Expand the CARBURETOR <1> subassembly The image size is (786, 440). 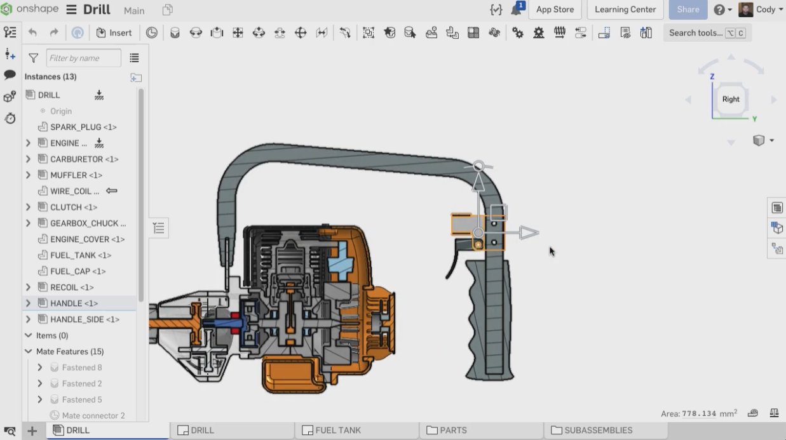tap(28, 159)
